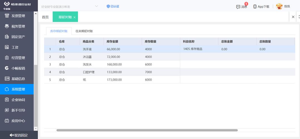This screenshot has width=300, height=139.
Task: Open the 企业协同 menu item
Action: point(17,100)
